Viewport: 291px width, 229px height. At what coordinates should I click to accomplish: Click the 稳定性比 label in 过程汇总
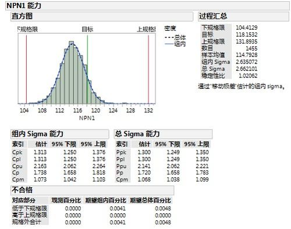(213, 76)
